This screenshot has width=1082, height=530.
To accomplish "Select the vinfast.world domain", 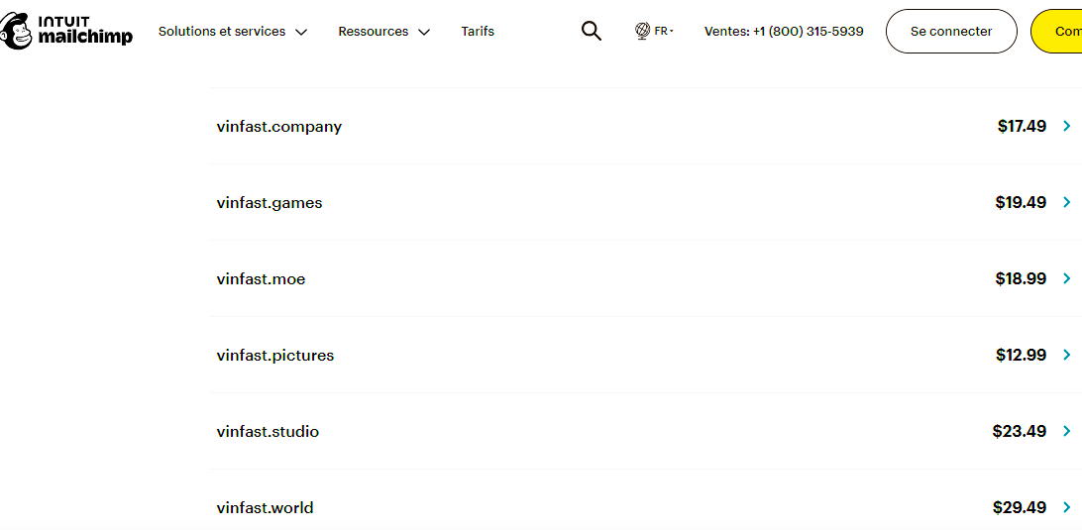I will [265, 508].
